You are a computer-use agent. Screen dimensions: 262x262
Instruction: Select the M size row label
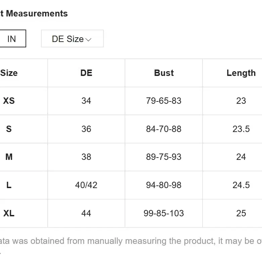point(9,157)
